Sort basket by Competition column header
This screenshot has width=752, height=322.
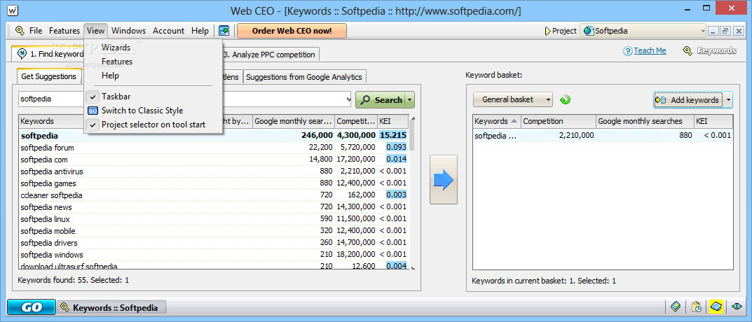pos(559,121)
